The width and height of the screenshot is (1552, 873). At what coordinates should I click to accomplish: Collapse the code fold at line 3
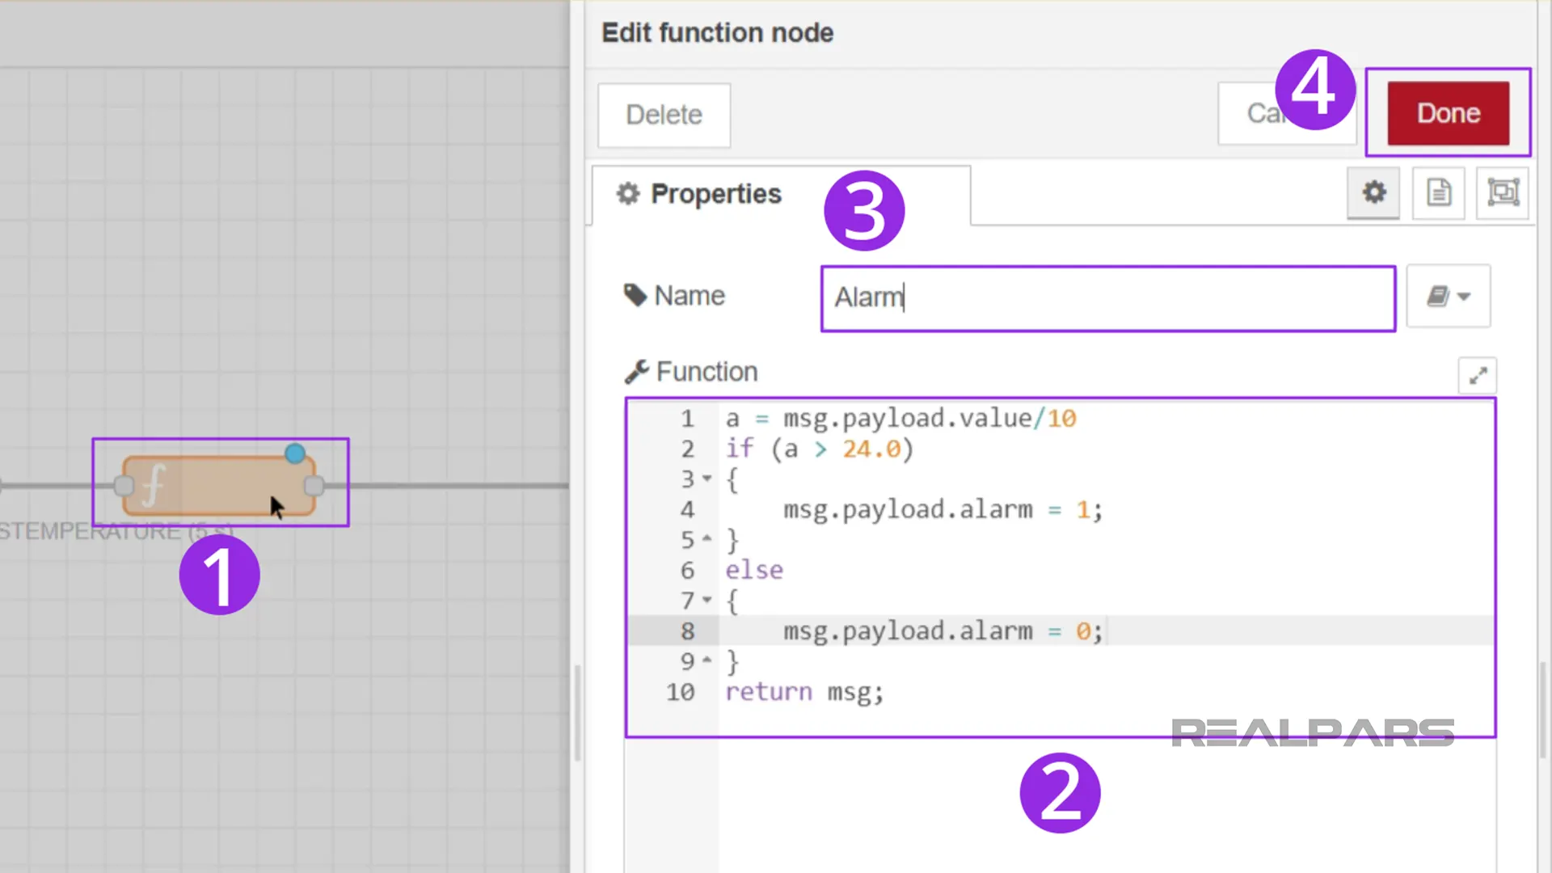point(707,479)
